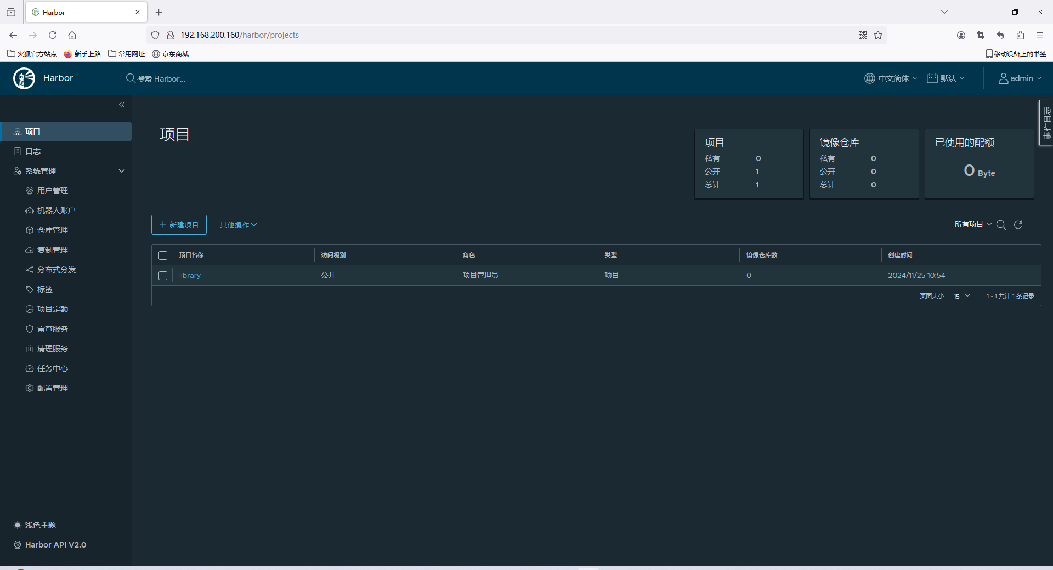The height and width of the screenshot is (570, 1053).
Task: Check the library project row checkbox
Action: [163, 276]
